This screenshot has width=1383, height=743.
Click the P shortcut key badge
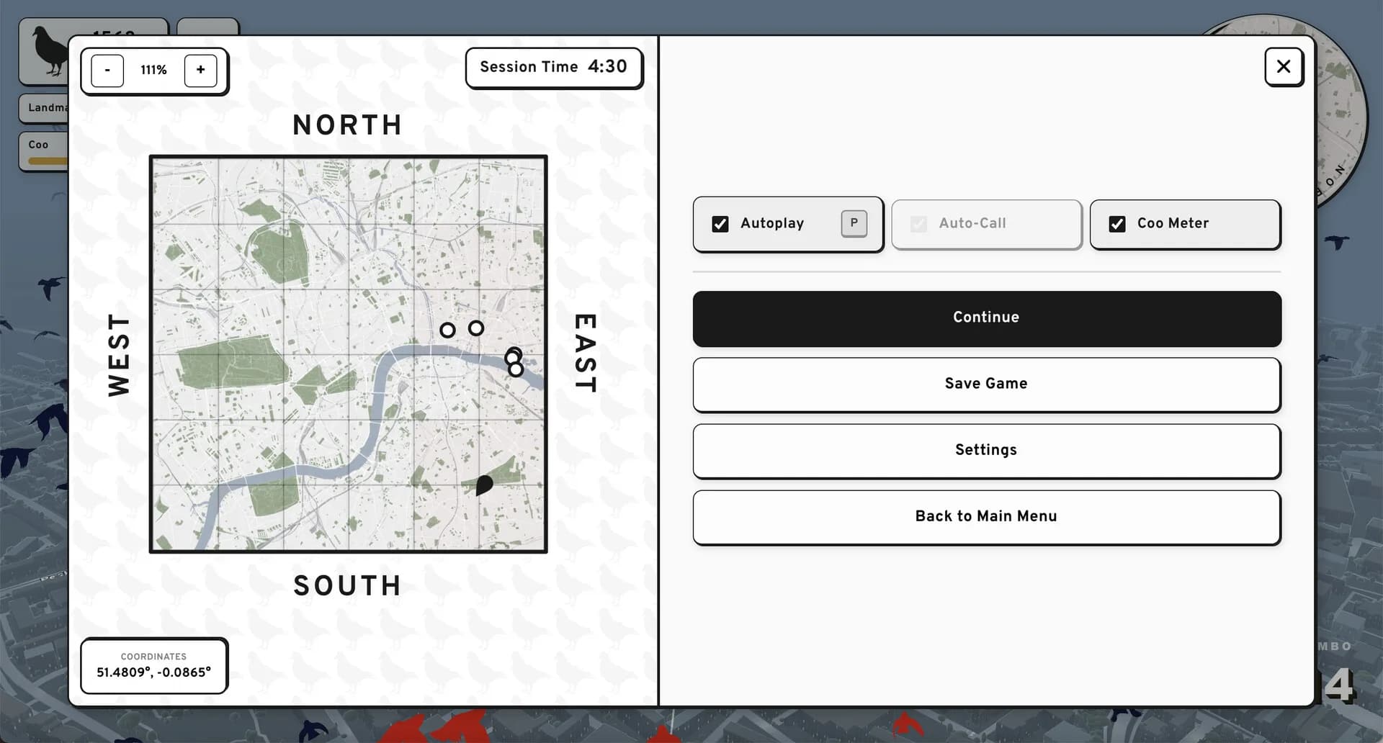pos(854,223)
